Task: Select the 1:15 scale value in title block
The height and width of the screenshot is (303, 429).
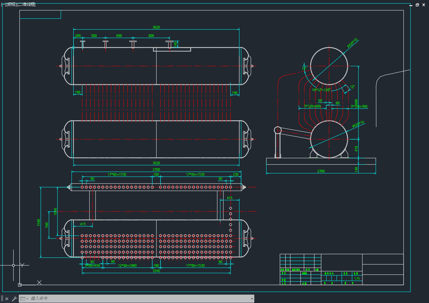Action: click(357, 278)
